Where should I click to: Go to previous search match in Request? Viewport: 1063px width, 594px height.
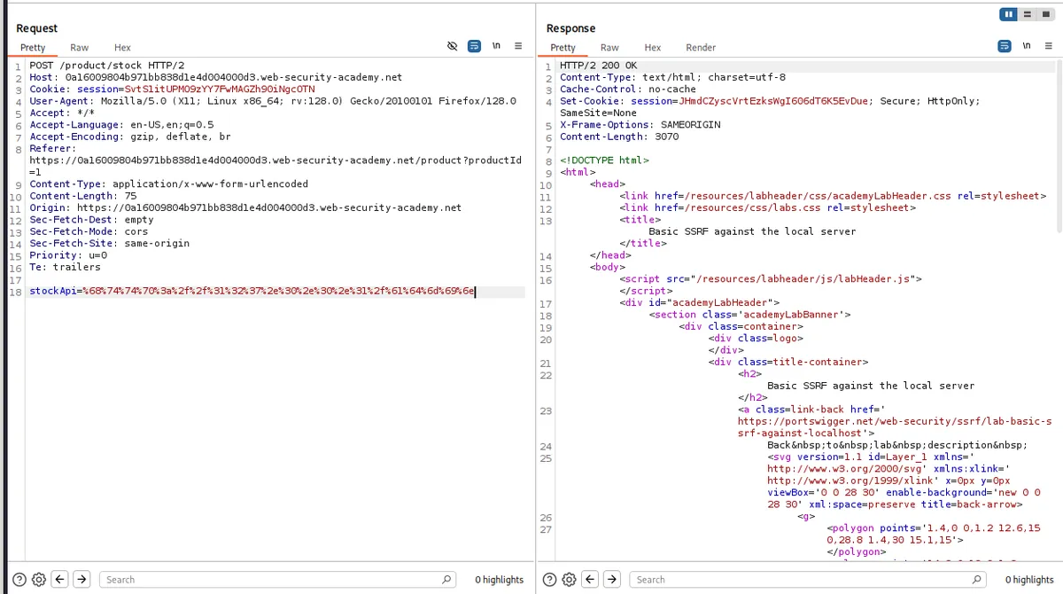tap(59, 579)
